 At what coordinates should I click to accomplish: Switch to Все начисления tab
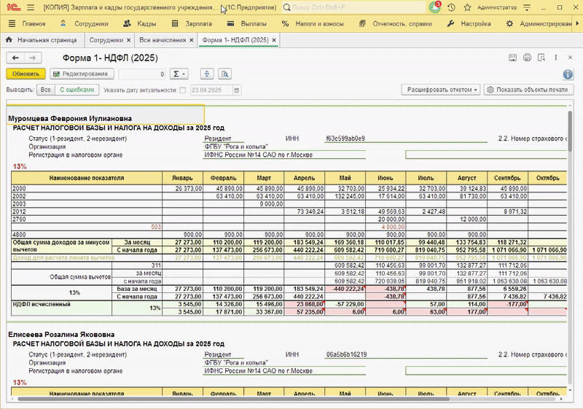point(163,40)
